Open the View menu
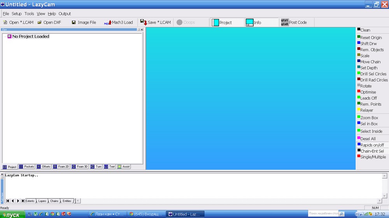Screen dimensions: 389x218 click(x=41, y=14)
